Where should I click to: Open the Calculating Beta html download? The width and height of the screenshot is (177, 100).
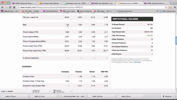point(72,96)
